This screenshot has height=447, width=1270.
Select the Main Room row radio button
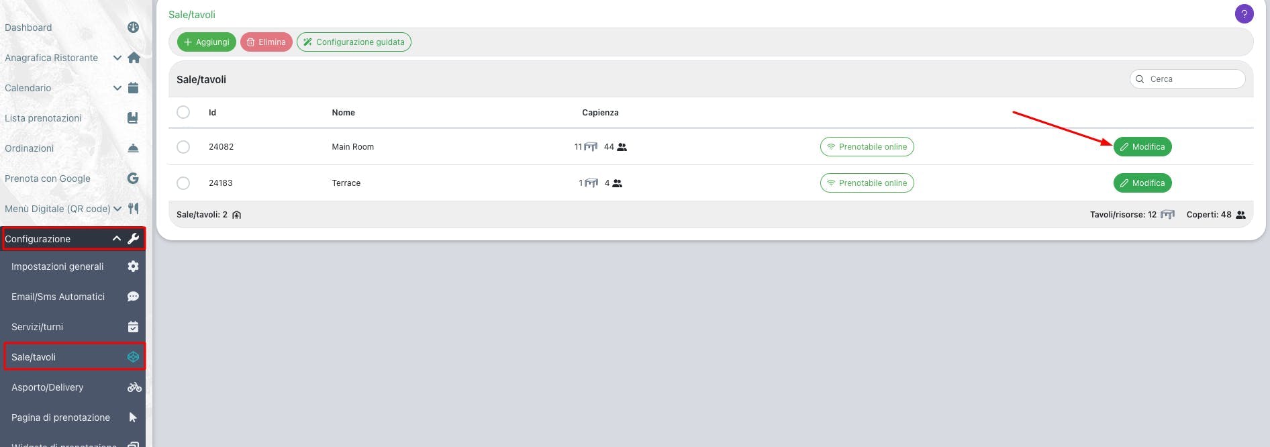point(183,147)
